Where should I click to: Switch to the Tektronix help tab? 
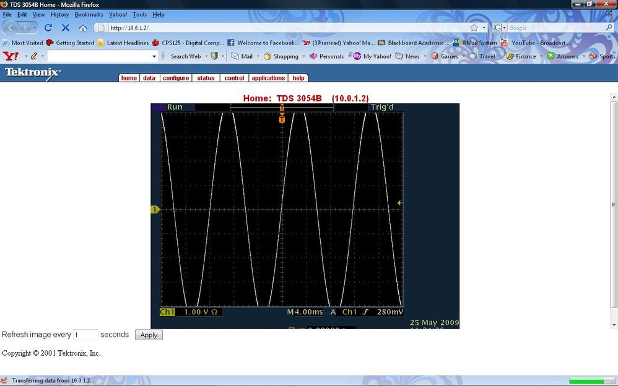tap(298, 78)
